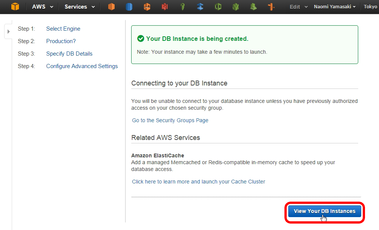The image size is (379, 230).
Task: Open the red S3 bucket shortcut icon
Action: point(165,6)
